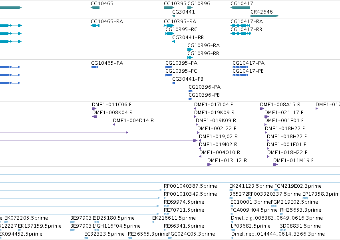
Task: Click the CG10465 gene label
Action: click(x=102, y=4)
